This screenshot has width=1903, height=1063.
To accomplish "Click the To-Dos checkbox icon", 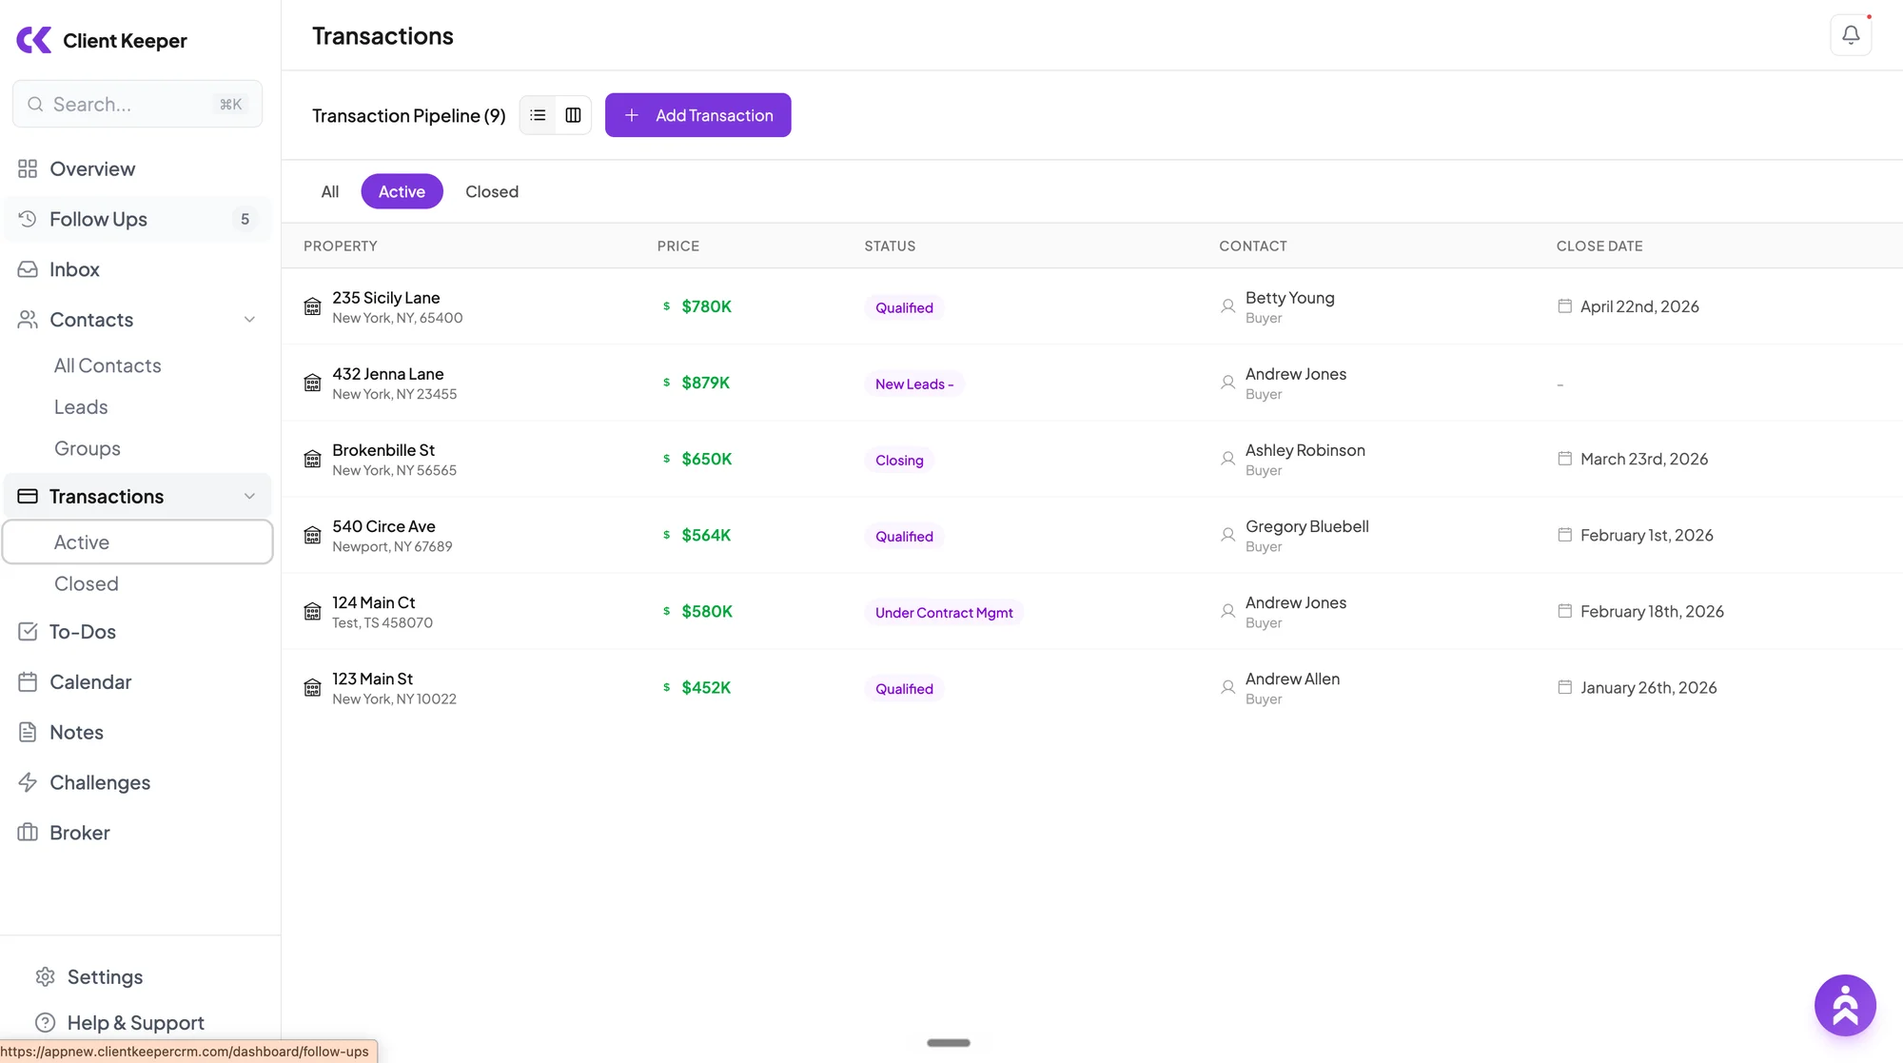I will [28, 631].
